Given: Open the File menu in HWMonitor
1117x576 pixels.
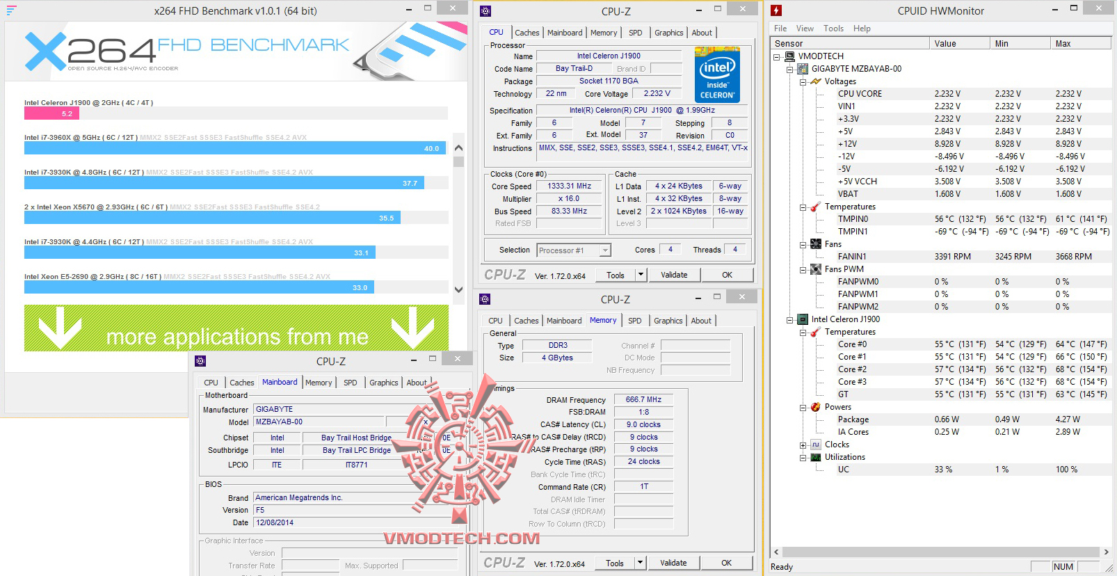Looking at the screenshot, I should (780, 29).
